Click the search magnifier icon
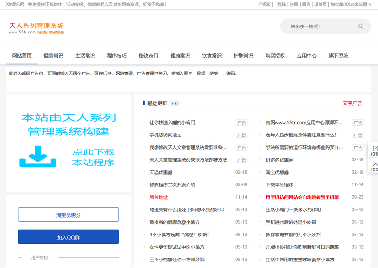This screenshot has height=268, width=378. [361, 26]
